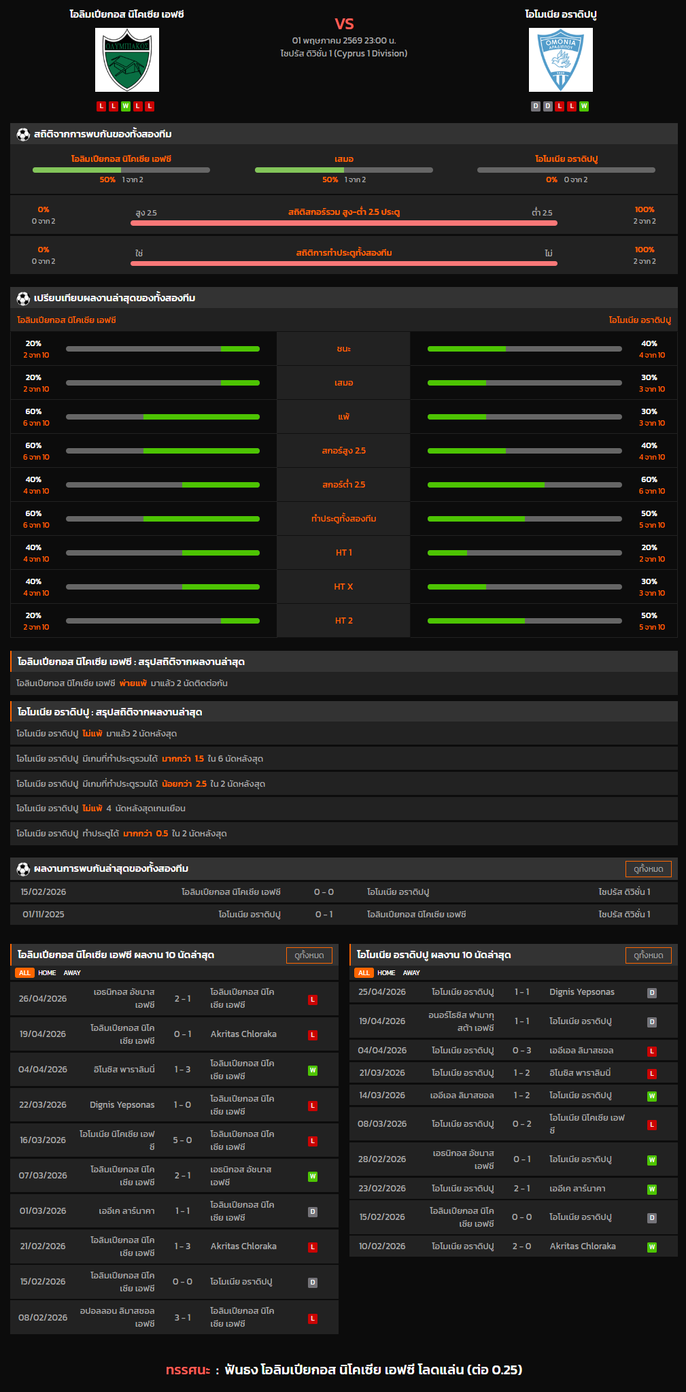Click L result badge for 22/03/2026 match
686x1392 pixels.
[x=313, y=1106]
